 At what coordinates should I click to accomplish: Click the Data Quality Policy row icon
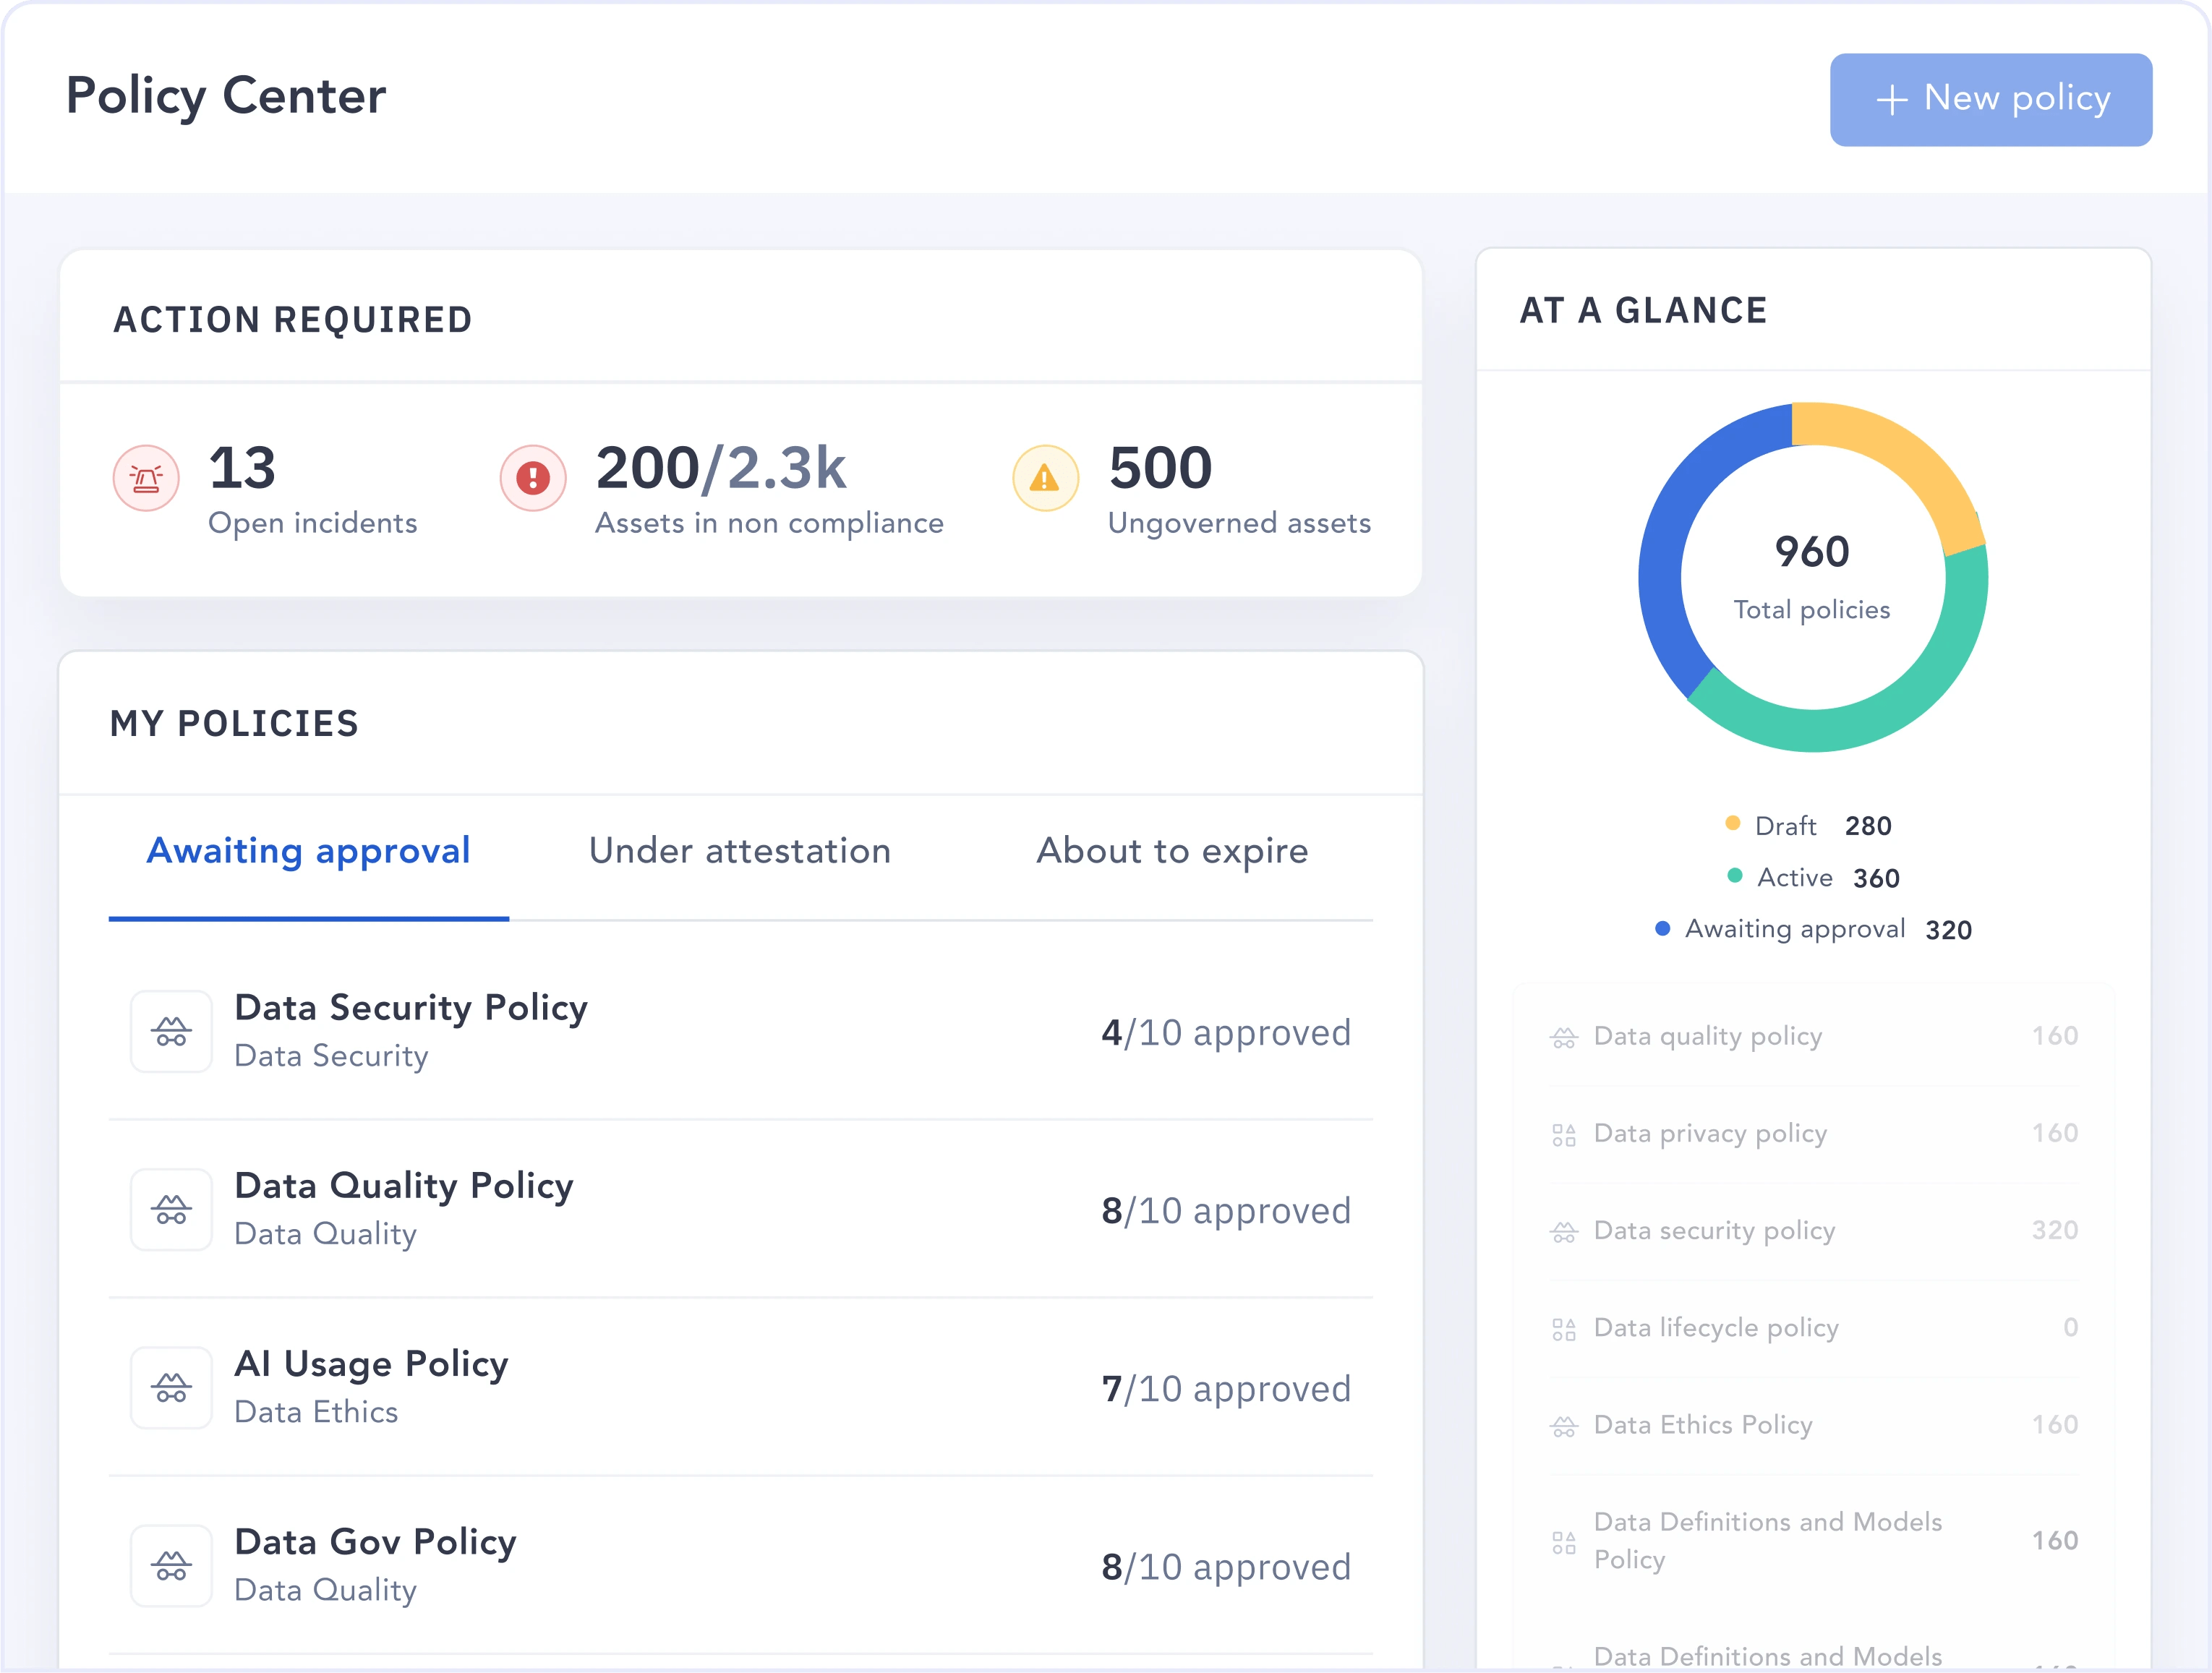click(171, 1209)
